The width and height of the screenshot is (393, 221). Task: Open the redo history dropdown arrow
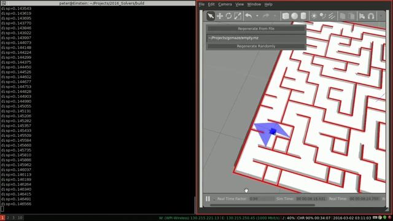[274, 16]
